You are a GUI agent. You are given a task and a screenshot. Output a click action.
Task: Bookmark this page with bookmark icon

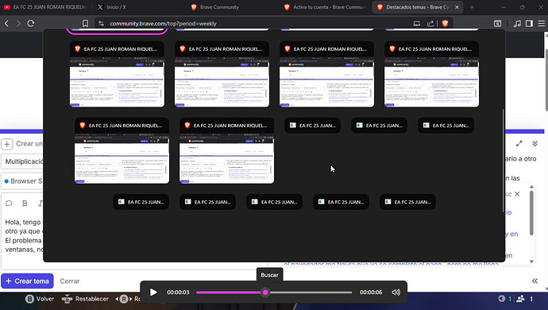[x=85, y=23]
